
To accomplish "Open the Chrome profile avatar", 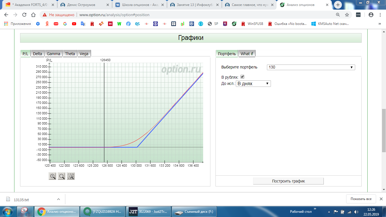I will pyautogui.click(x=371, y=15).
